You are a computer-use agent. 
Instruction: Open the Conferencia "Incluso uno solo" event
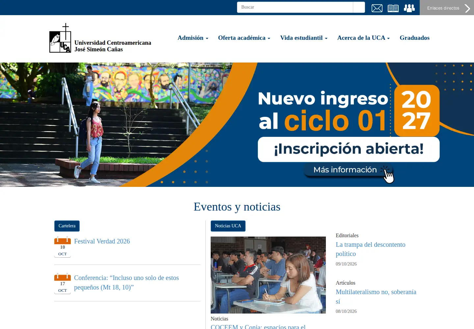[x=126, y=283]
